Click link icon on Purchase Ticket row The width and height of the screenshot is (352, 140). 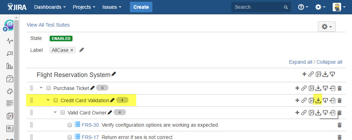pyautogui.click(x=304, y=88)
